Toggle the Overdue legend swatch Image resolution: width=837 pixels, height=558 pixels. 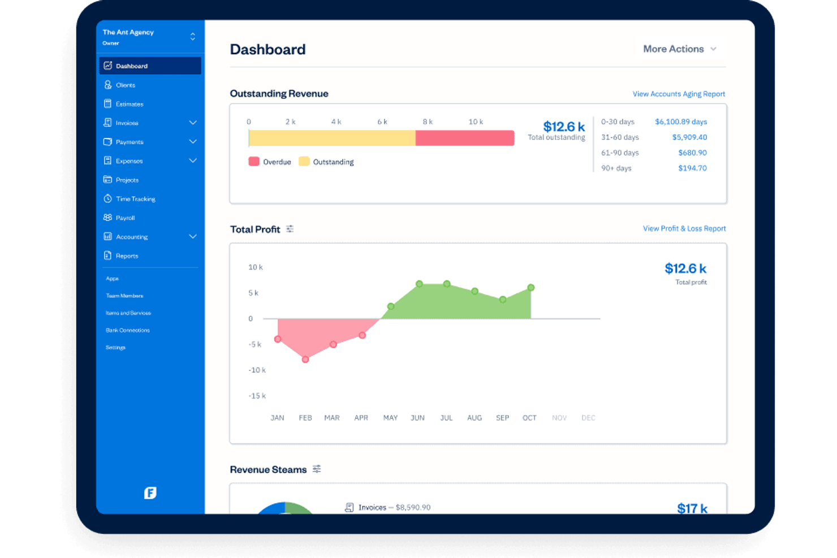pyautogui.click(x=253, y=161)
